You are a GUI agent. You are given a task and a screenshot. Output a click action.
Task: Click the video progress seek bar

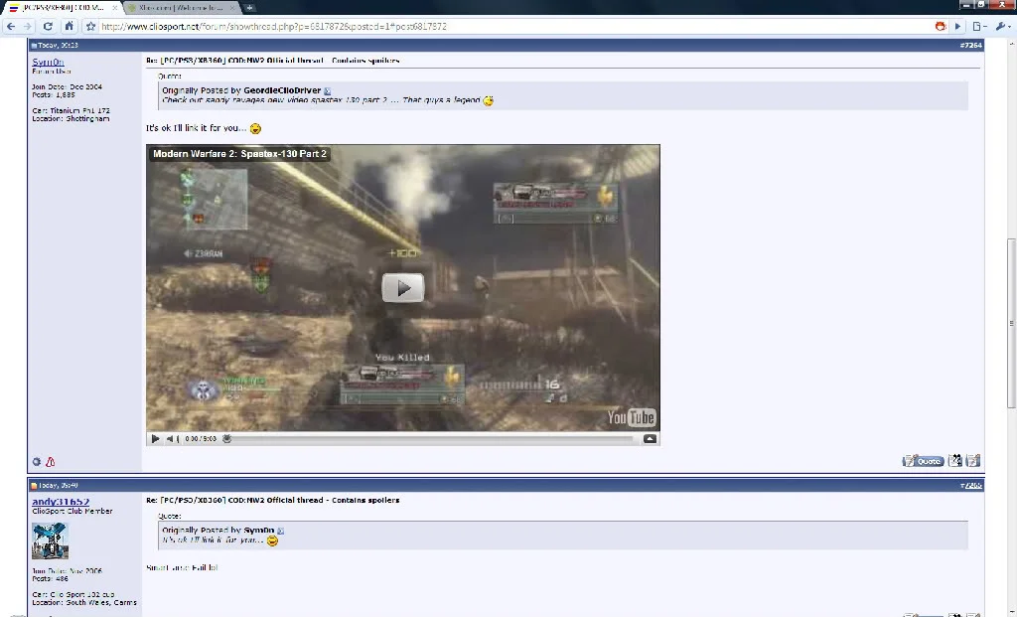(433, 438)
